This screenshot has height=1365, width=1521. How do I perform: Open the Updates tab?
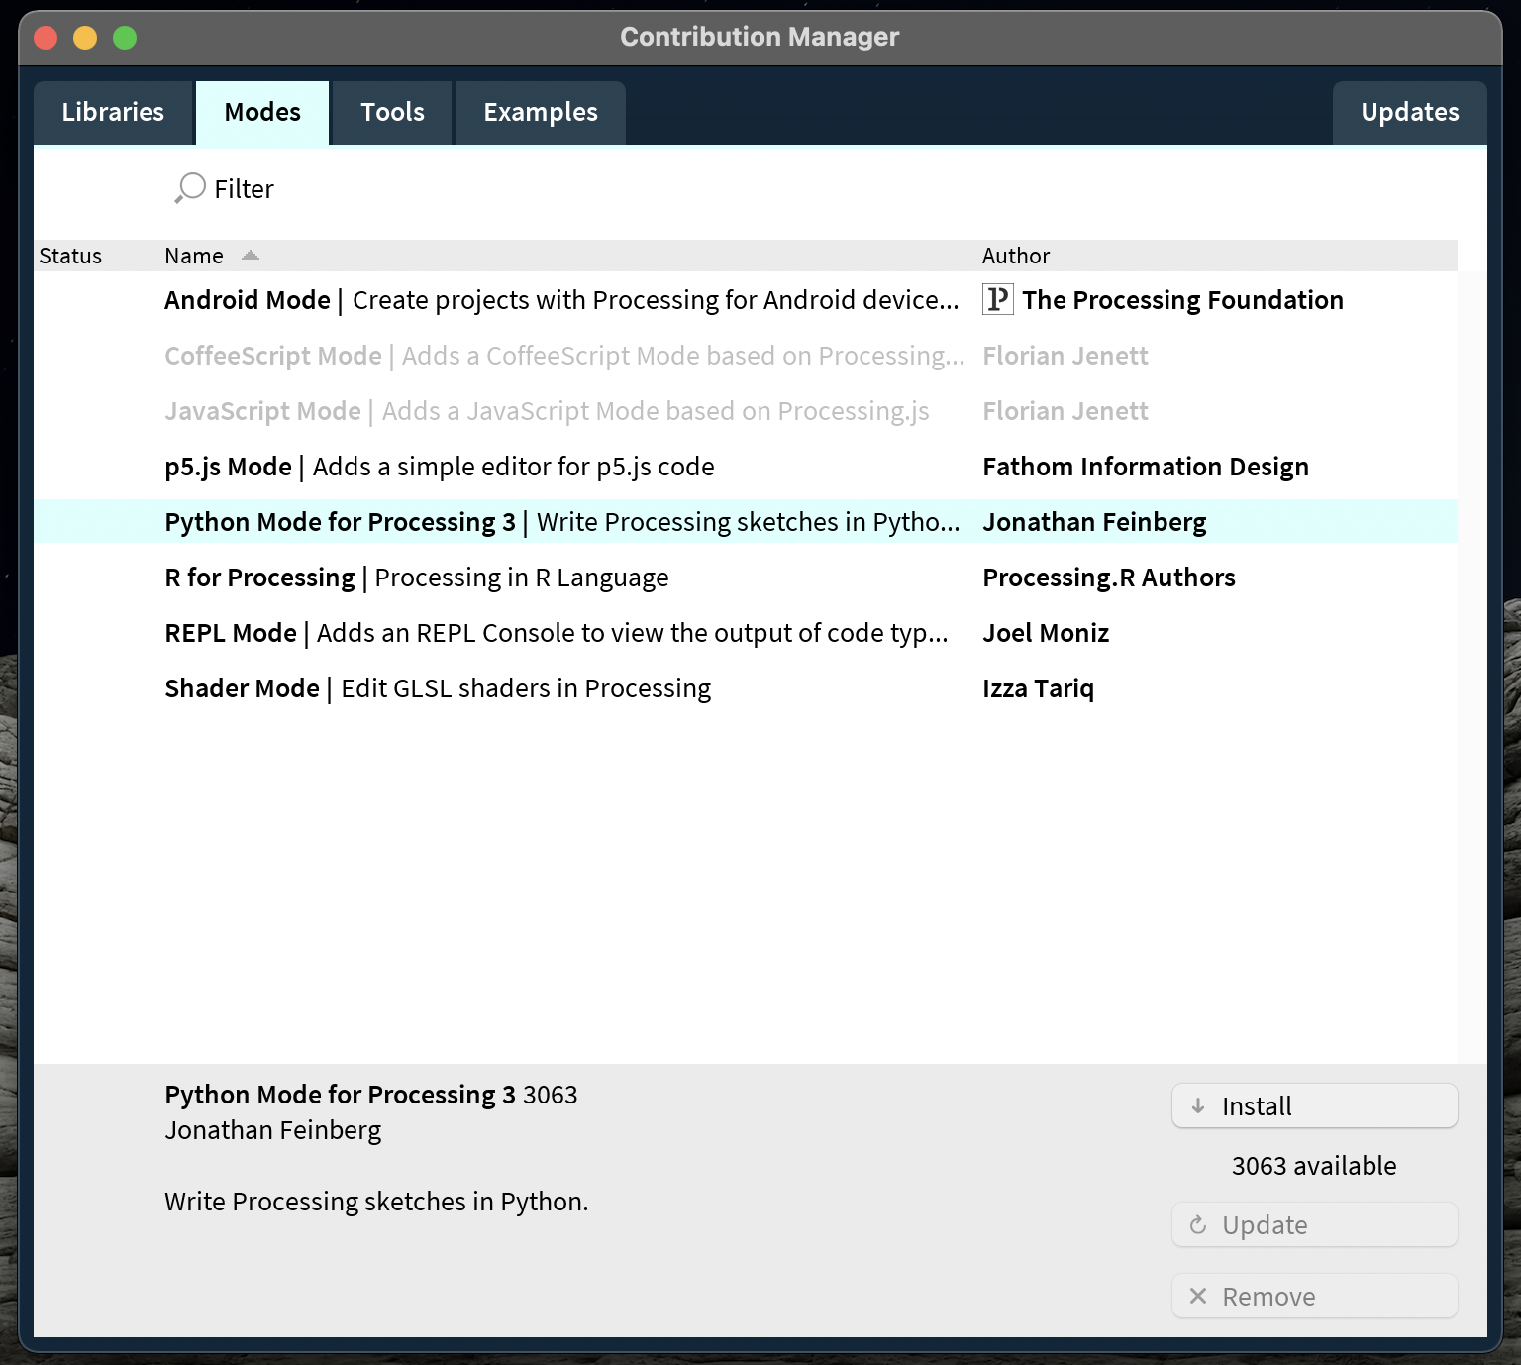[x=1409, y=113]
